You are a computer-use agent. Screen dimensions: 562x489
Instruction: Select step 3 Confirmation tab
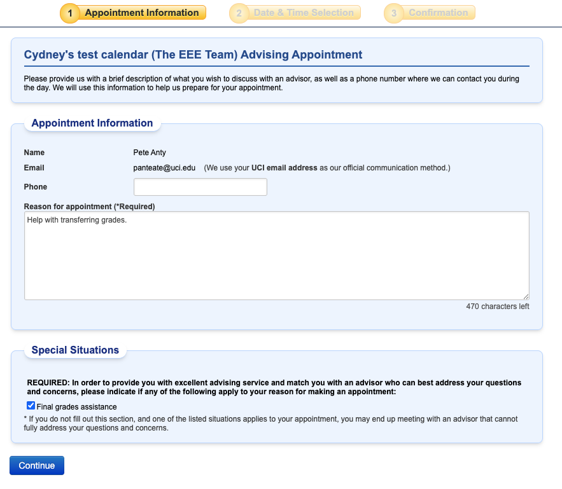(430, 13)
